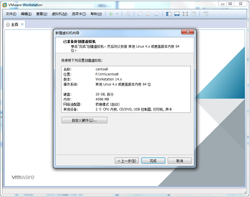250x197 pixels.
Task: Open the power options dropdown arrow
Action: [x=117, y=14]
